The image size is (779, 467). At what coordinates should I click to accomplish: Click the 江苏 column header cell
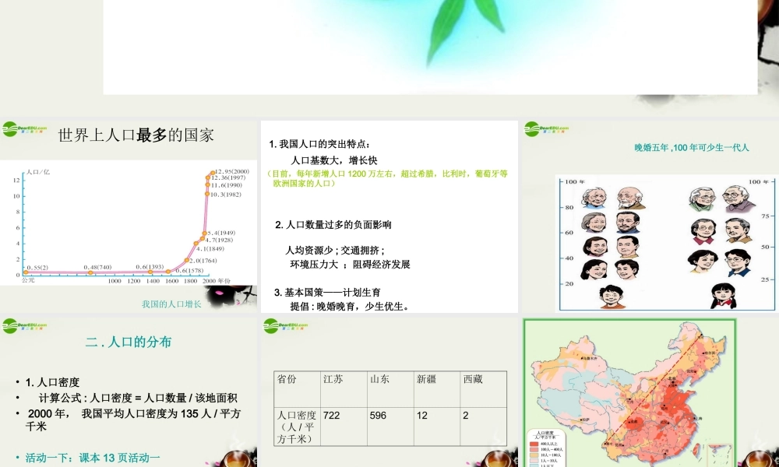coord(344,389)
